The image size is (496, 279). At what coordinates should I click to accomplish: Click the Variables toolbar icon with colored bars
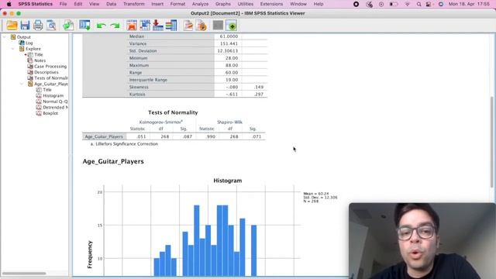pyautogui.click(x=171, y=26)
